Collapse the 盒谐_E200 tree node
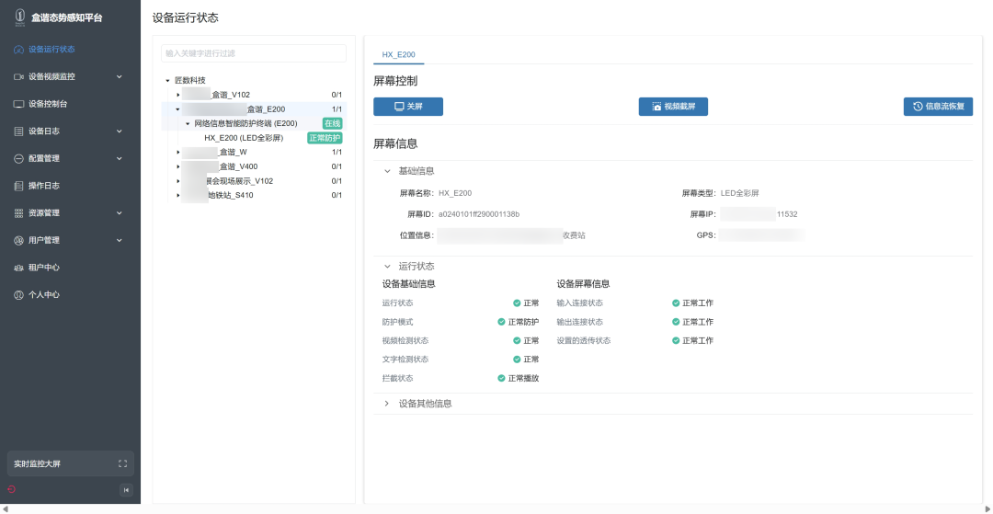The image size is (993, 514). pos(178,109)
